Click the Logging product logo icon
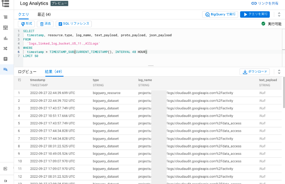 (x=6, y=3)
